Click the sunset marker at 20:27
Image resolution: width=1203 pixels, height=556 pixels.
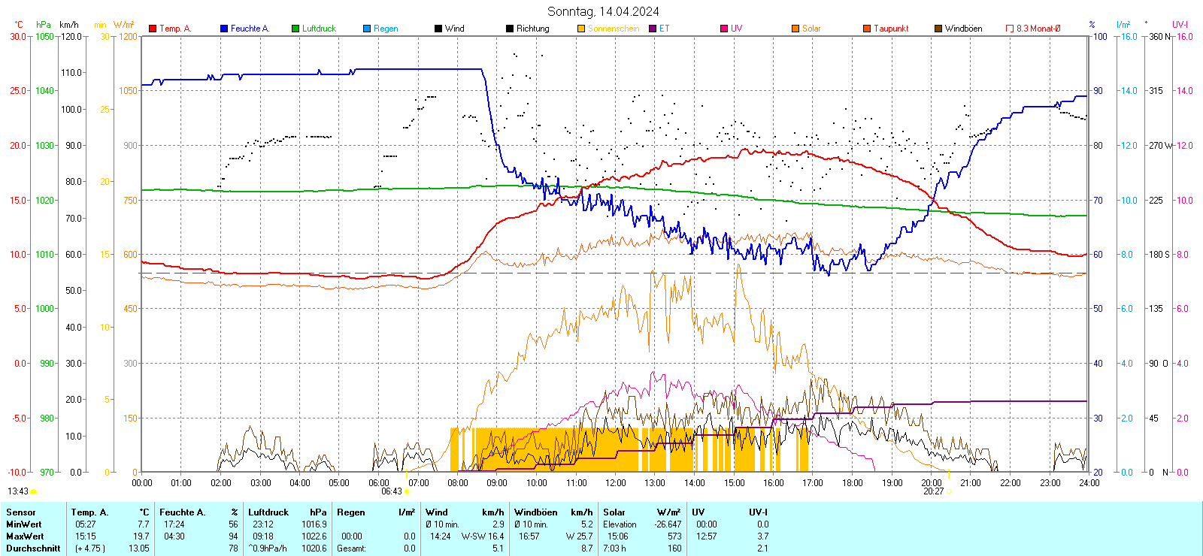coord(949,491)
